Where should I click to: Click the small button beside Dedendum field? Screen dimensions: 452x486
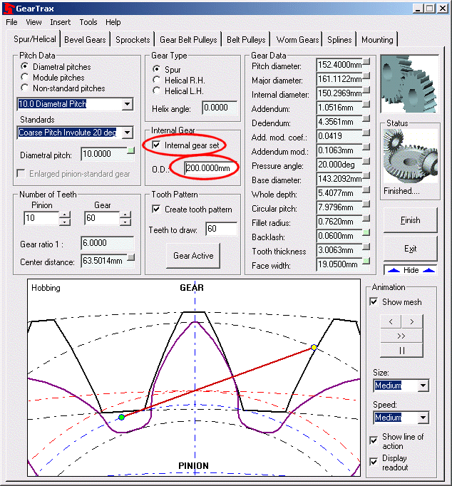(366, 119)
